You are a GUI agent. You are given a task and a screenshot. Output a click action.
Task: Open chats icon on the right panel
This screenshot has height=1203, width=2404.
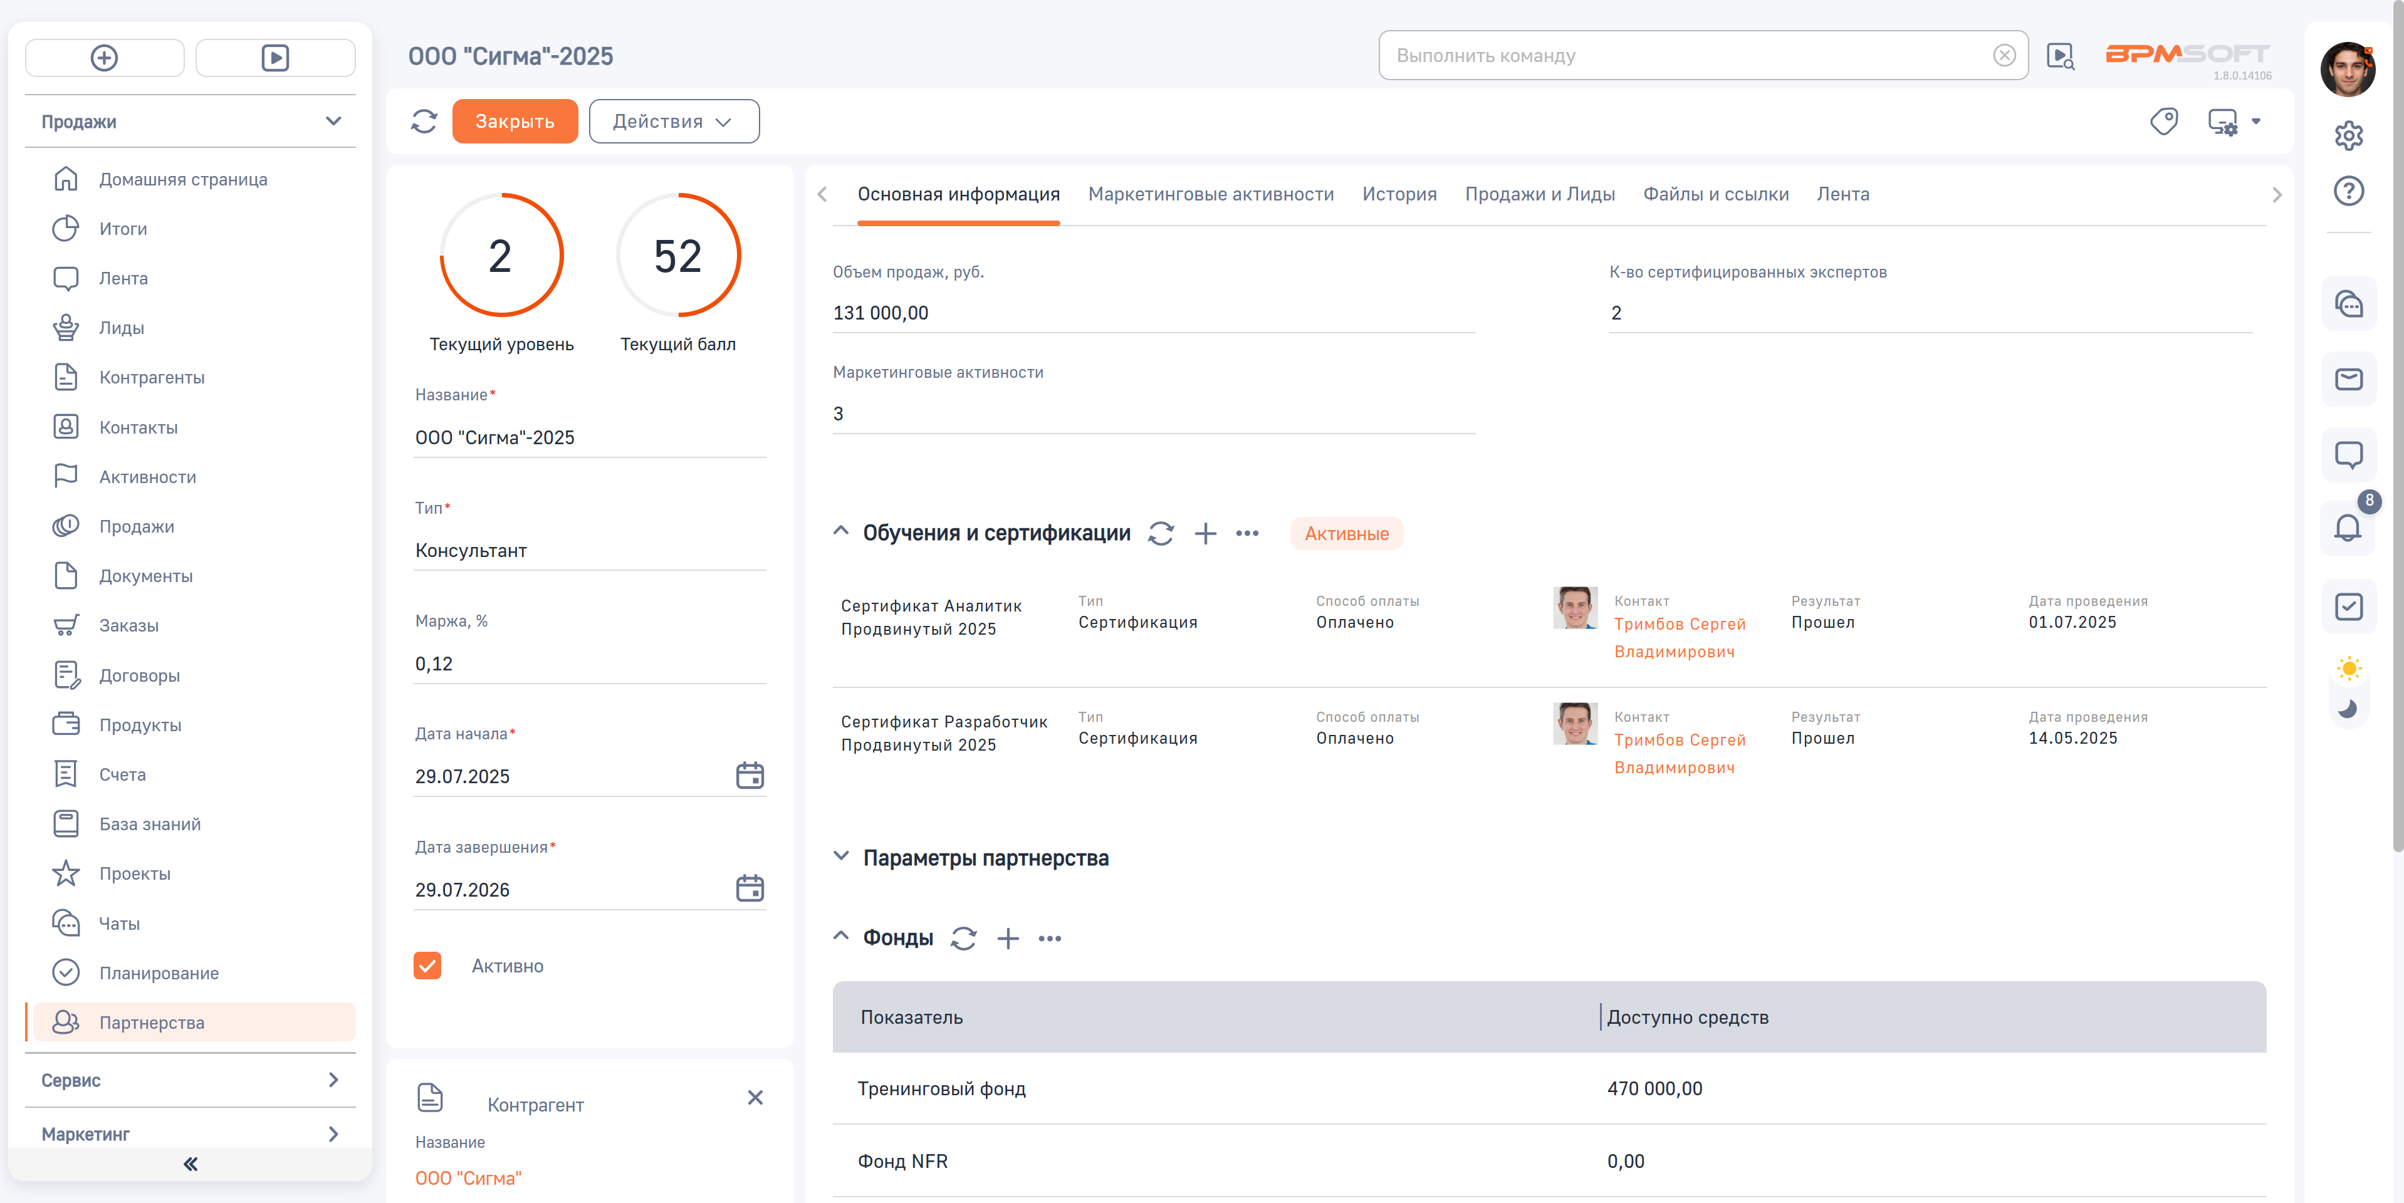coord(2348,305)
